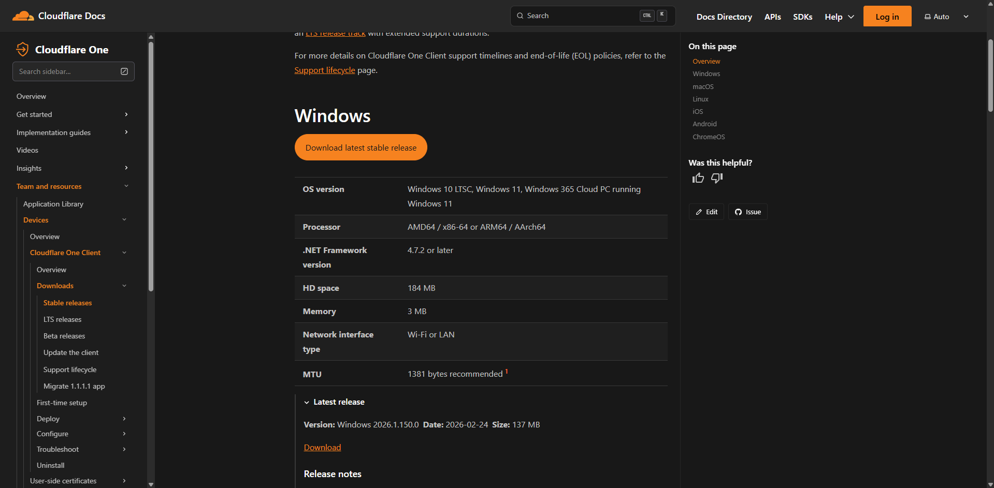Focus the Search sidebar input
The height and width of the screenshot is (488, 994).
point(74,71)
